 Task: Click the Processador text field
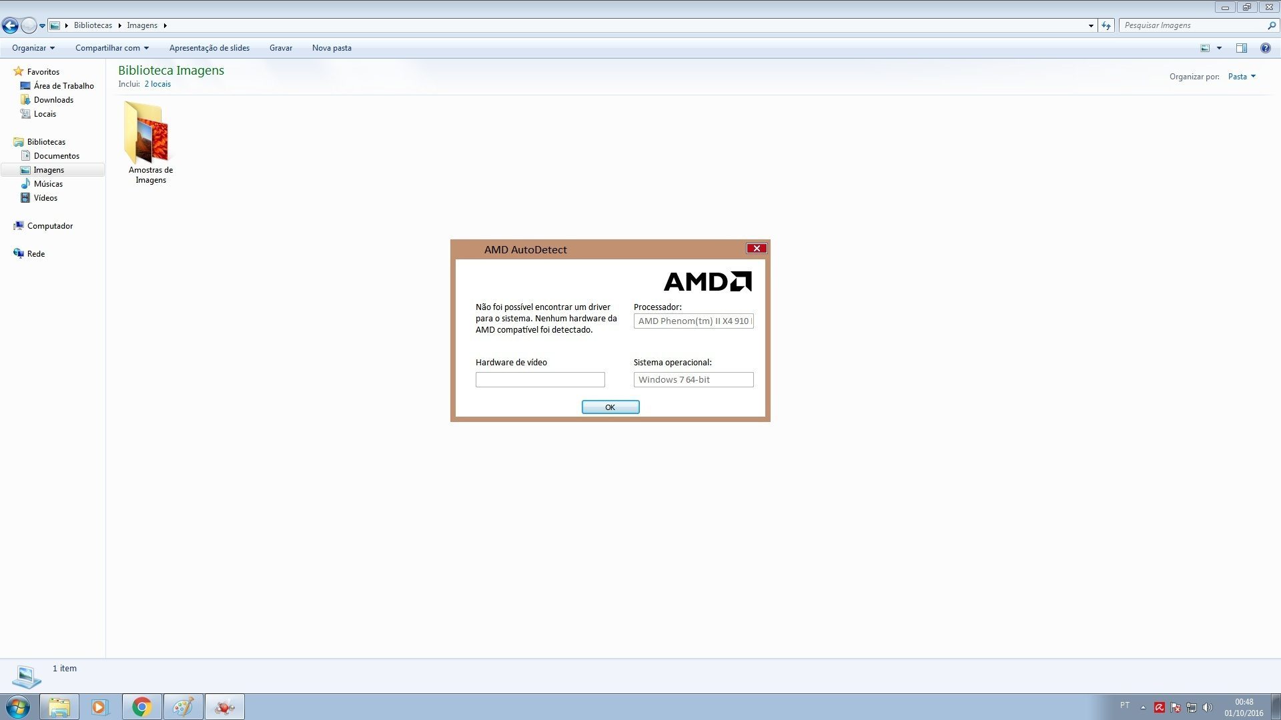(693, 321)
